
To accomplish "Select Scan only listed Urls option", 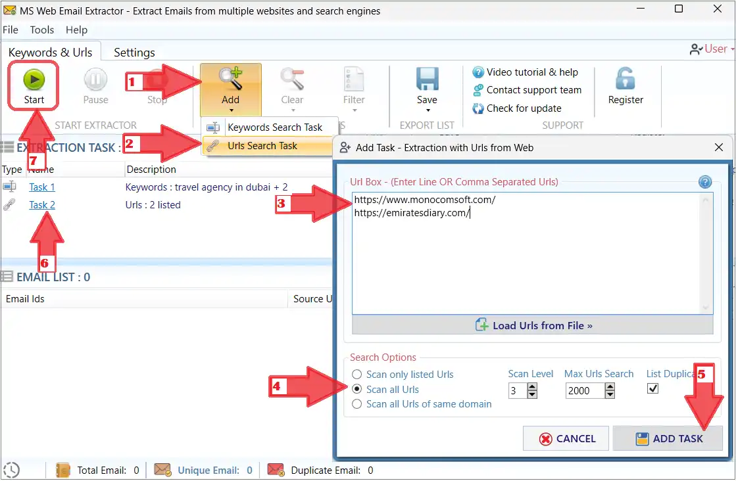I will point(356,375).
